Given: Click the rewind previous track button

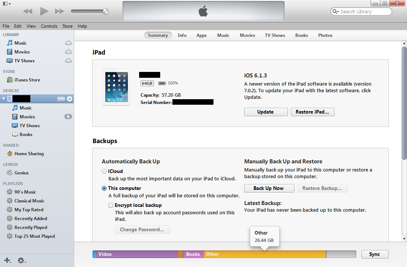Looking at the screenshot, I should click(x=28, y=11).
